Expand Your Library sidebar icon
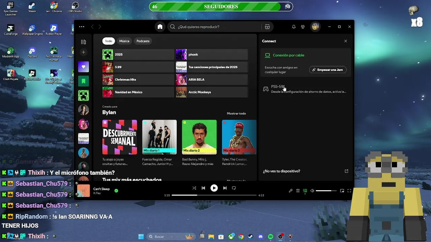 pos(84,42)
